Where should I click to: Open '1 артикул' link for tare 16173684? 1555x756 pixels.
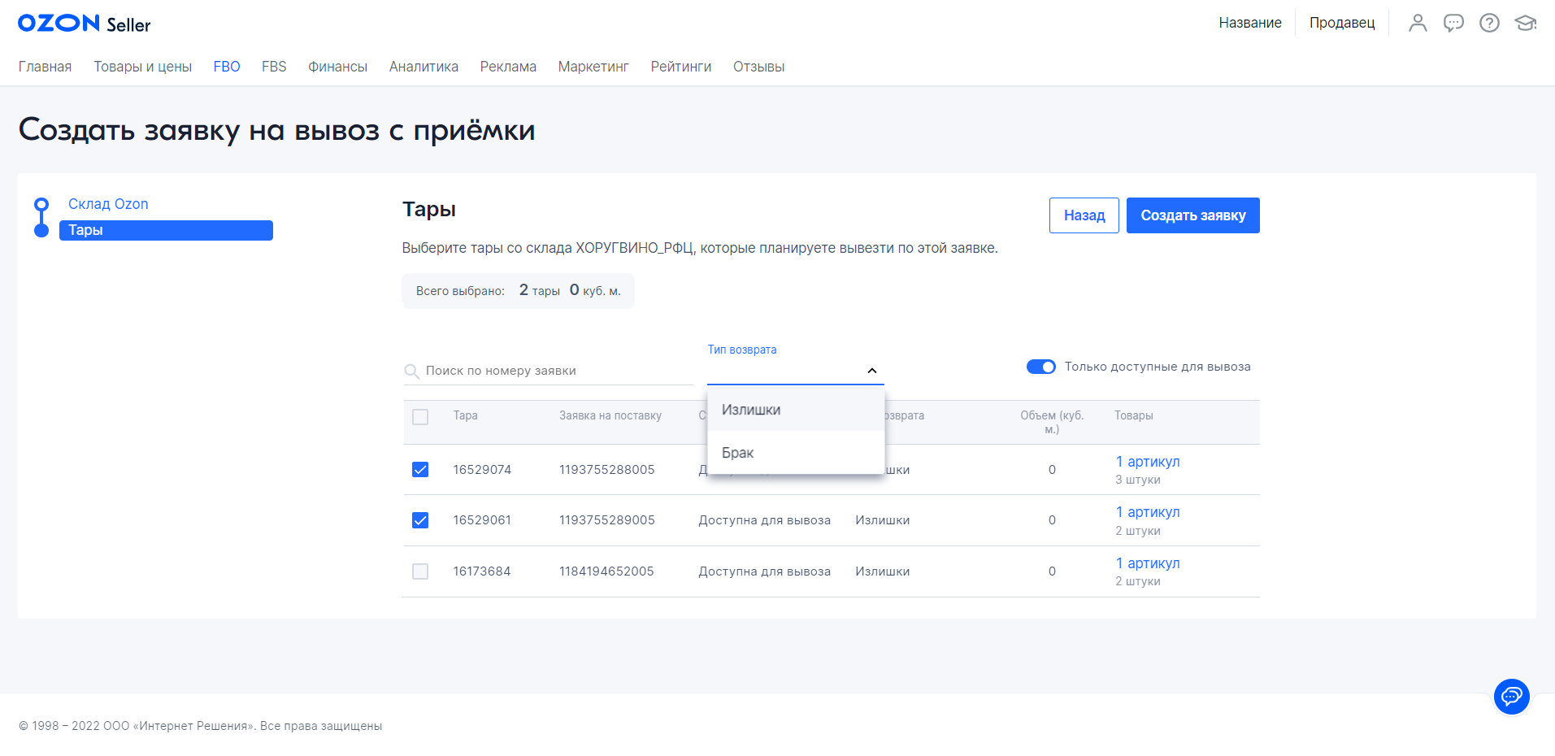click(x=1148, y=563)
